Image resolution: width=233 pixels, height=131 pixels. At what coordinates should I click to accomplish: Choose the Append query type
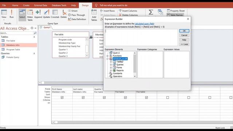[38, 14]
